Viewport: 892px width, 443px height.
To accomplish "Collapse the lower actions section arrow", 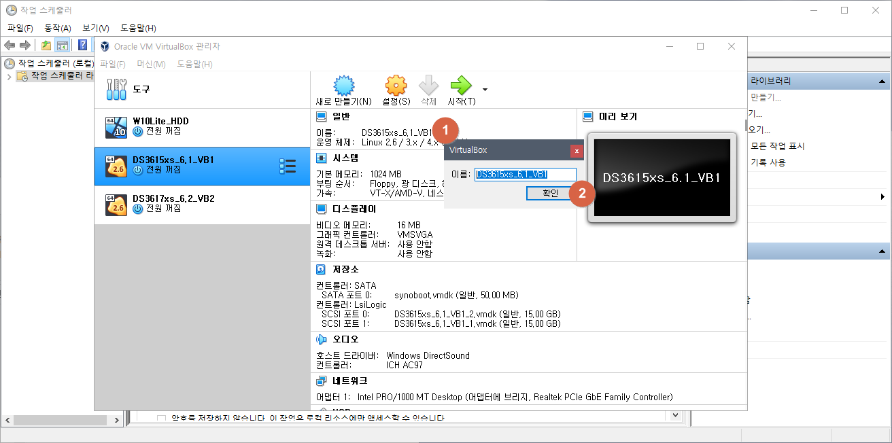I will (881, 252).
